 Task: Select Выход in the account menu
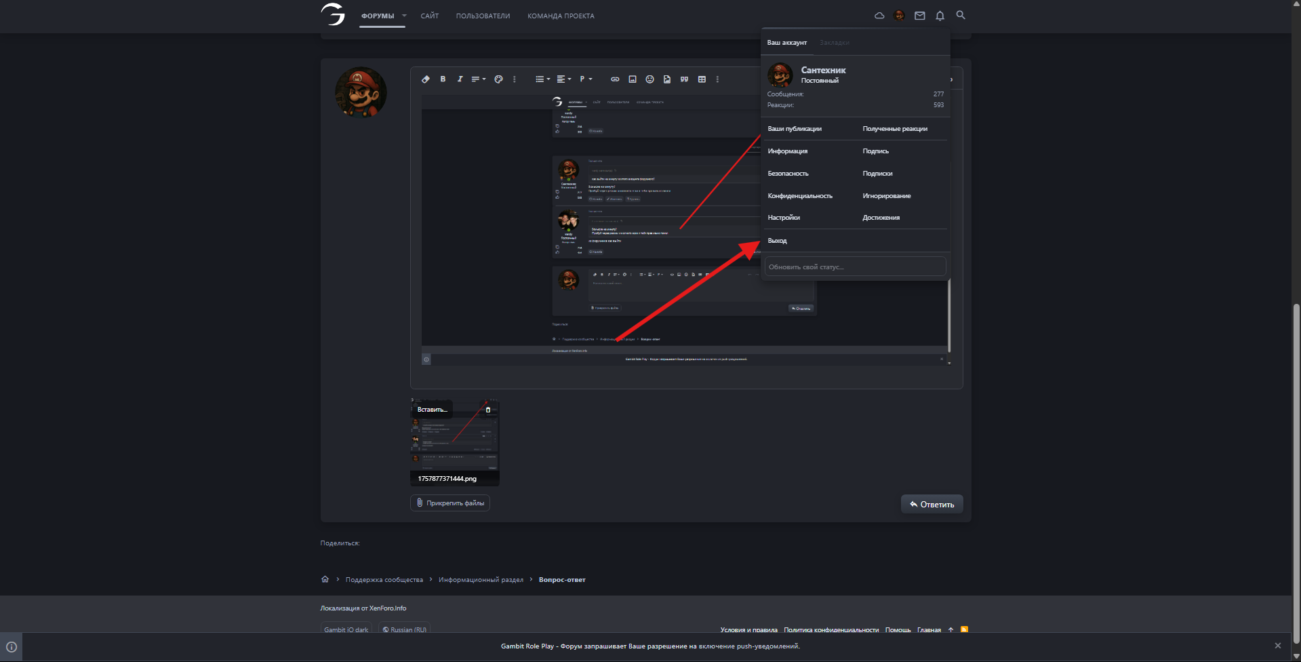click(777, 241)
